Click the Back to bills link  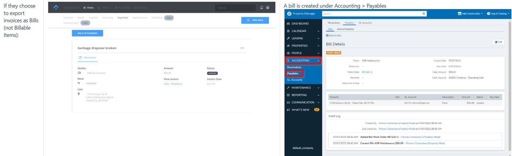(x=334, y=35)
